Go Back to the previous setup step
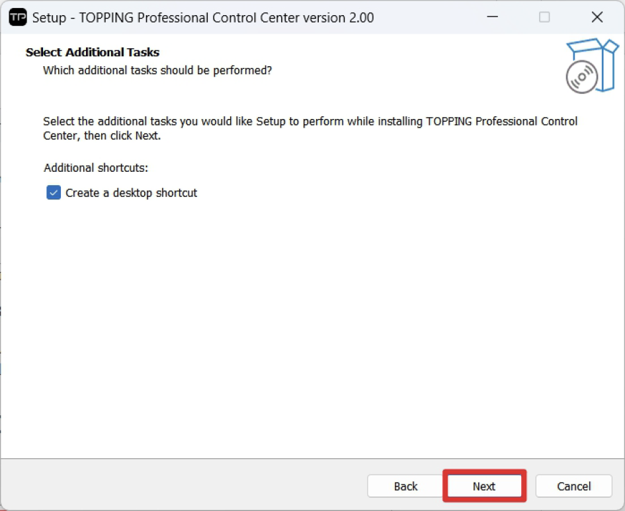The image size is (625, 511). [x=405, y=487]
